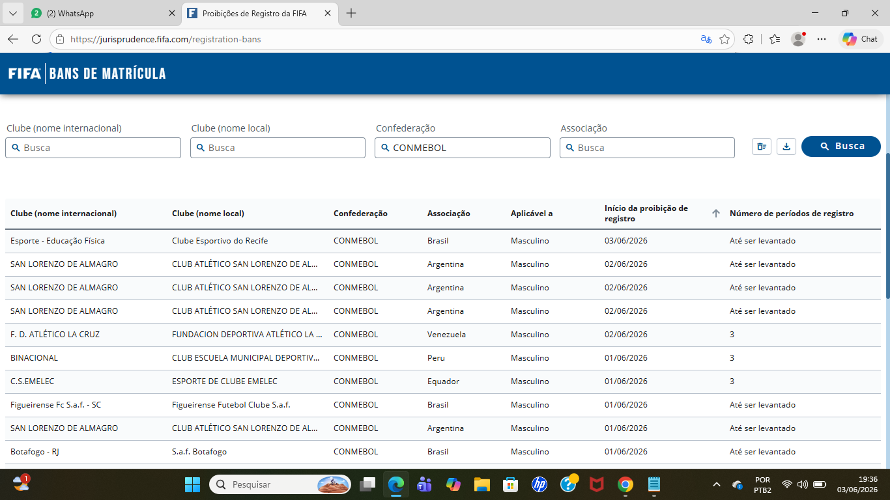Open the browser translate icon in address bar
The width and height of the screenshot is (890, 500).
pos(706,39)
